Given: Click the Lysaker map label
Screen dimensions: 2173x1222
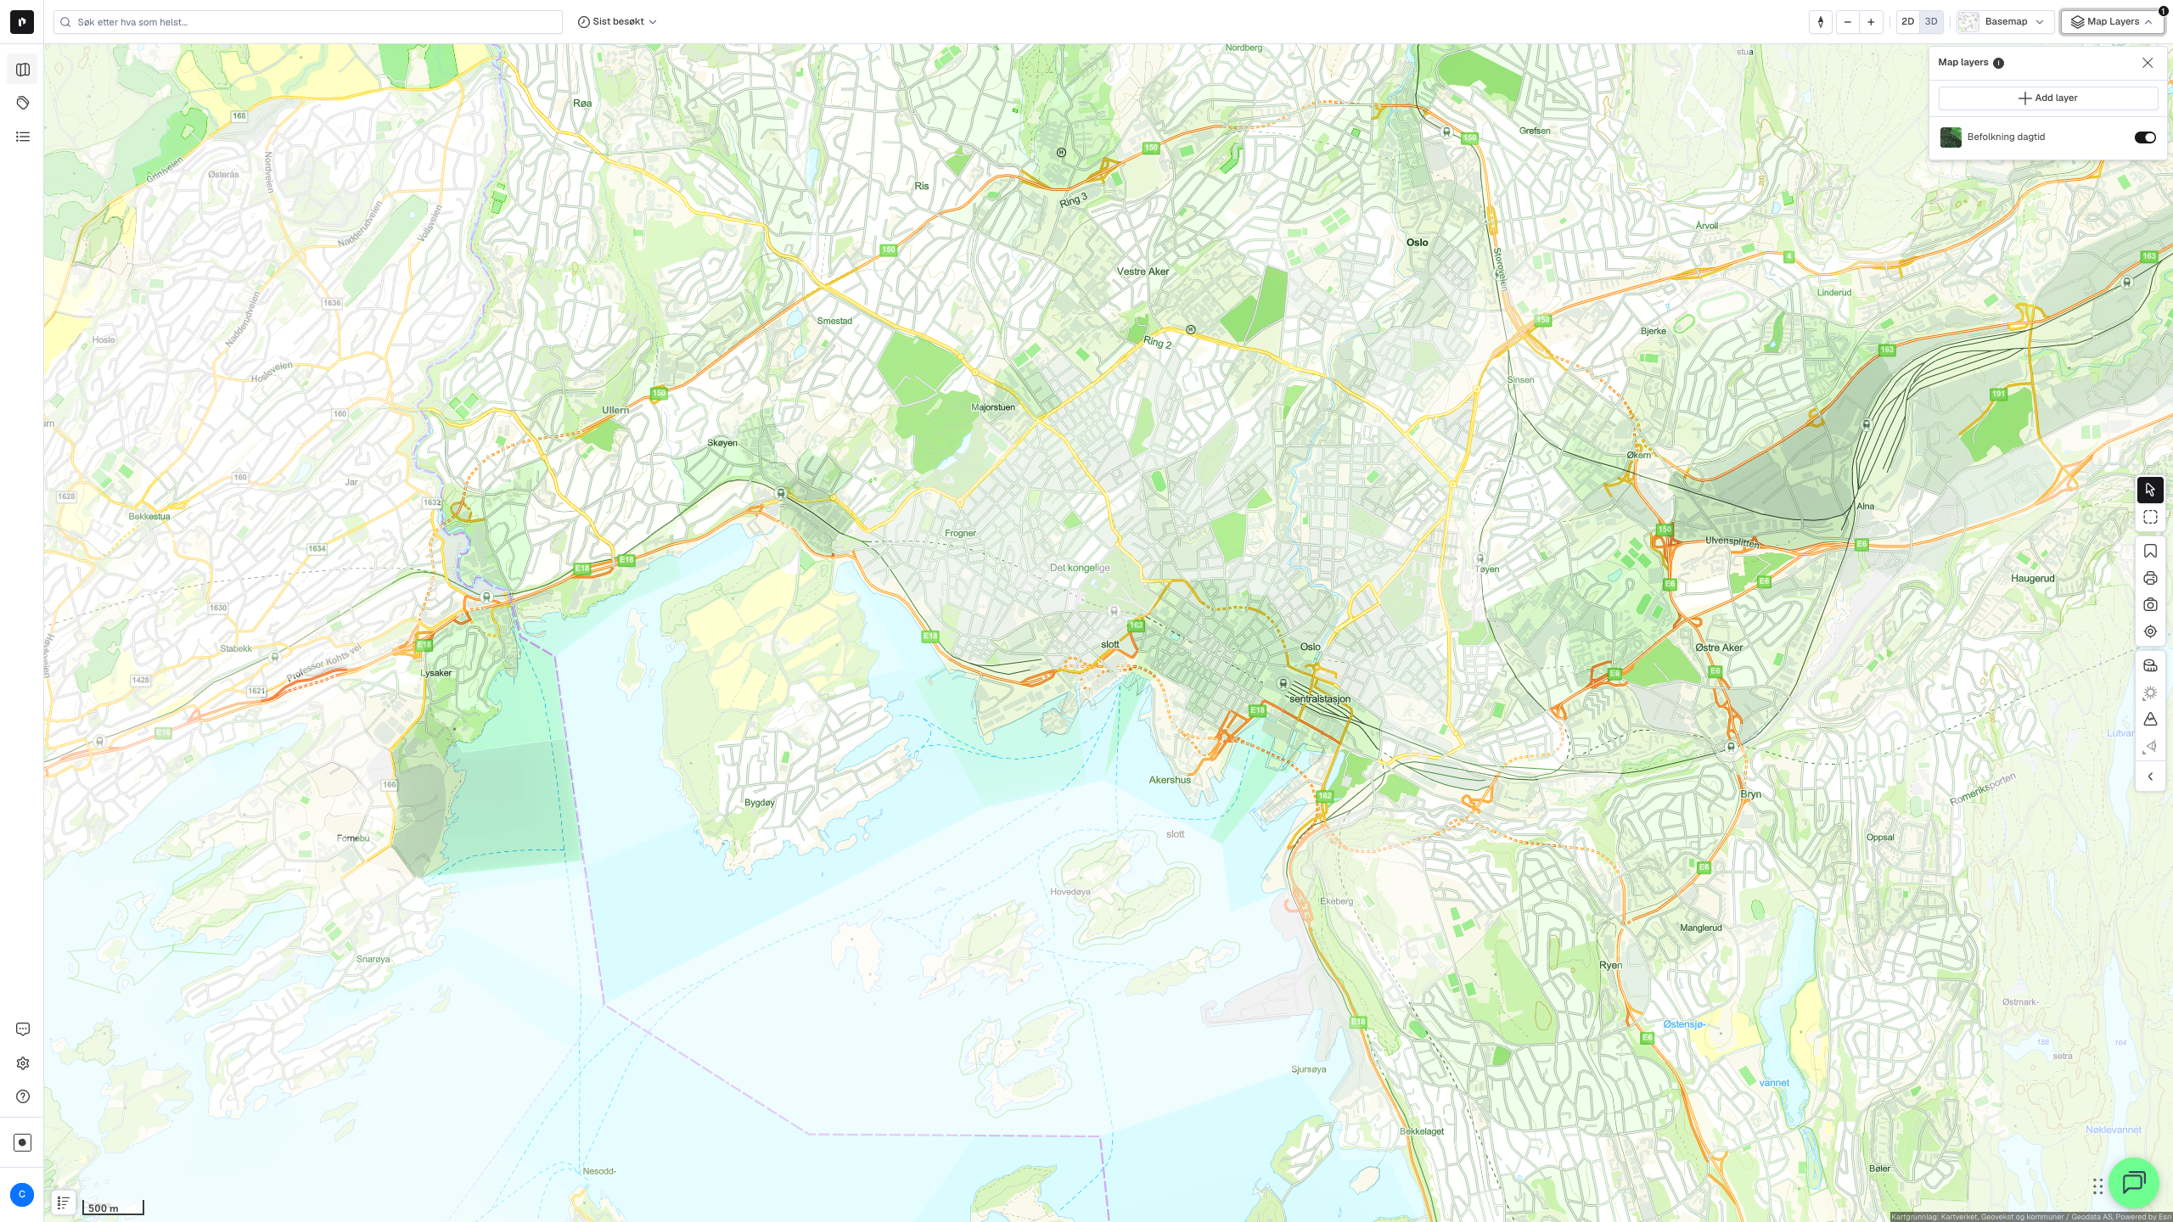Looking at the screenshot, I should 436,673.
